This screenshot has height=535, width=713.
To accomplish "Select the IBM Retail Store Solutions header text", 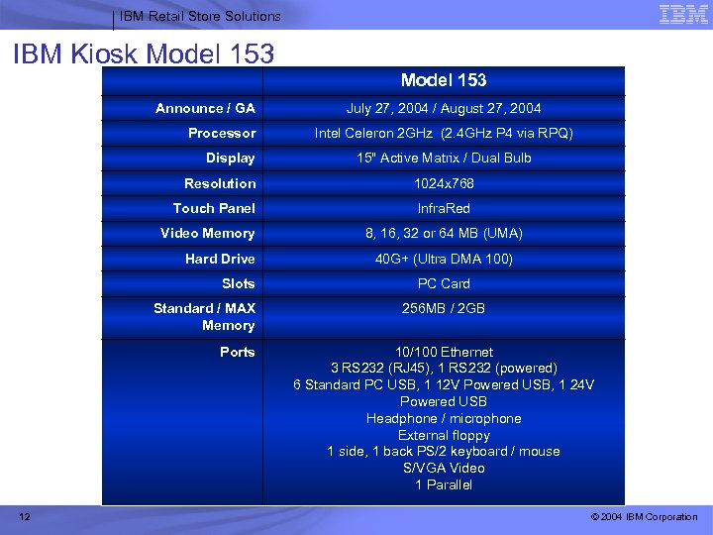I will tap(200, 17).
